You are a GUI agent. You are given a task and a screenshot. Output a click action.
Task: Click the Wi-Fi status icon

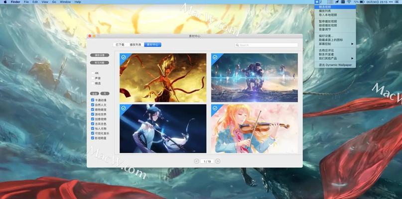click(x=349, y=2)
